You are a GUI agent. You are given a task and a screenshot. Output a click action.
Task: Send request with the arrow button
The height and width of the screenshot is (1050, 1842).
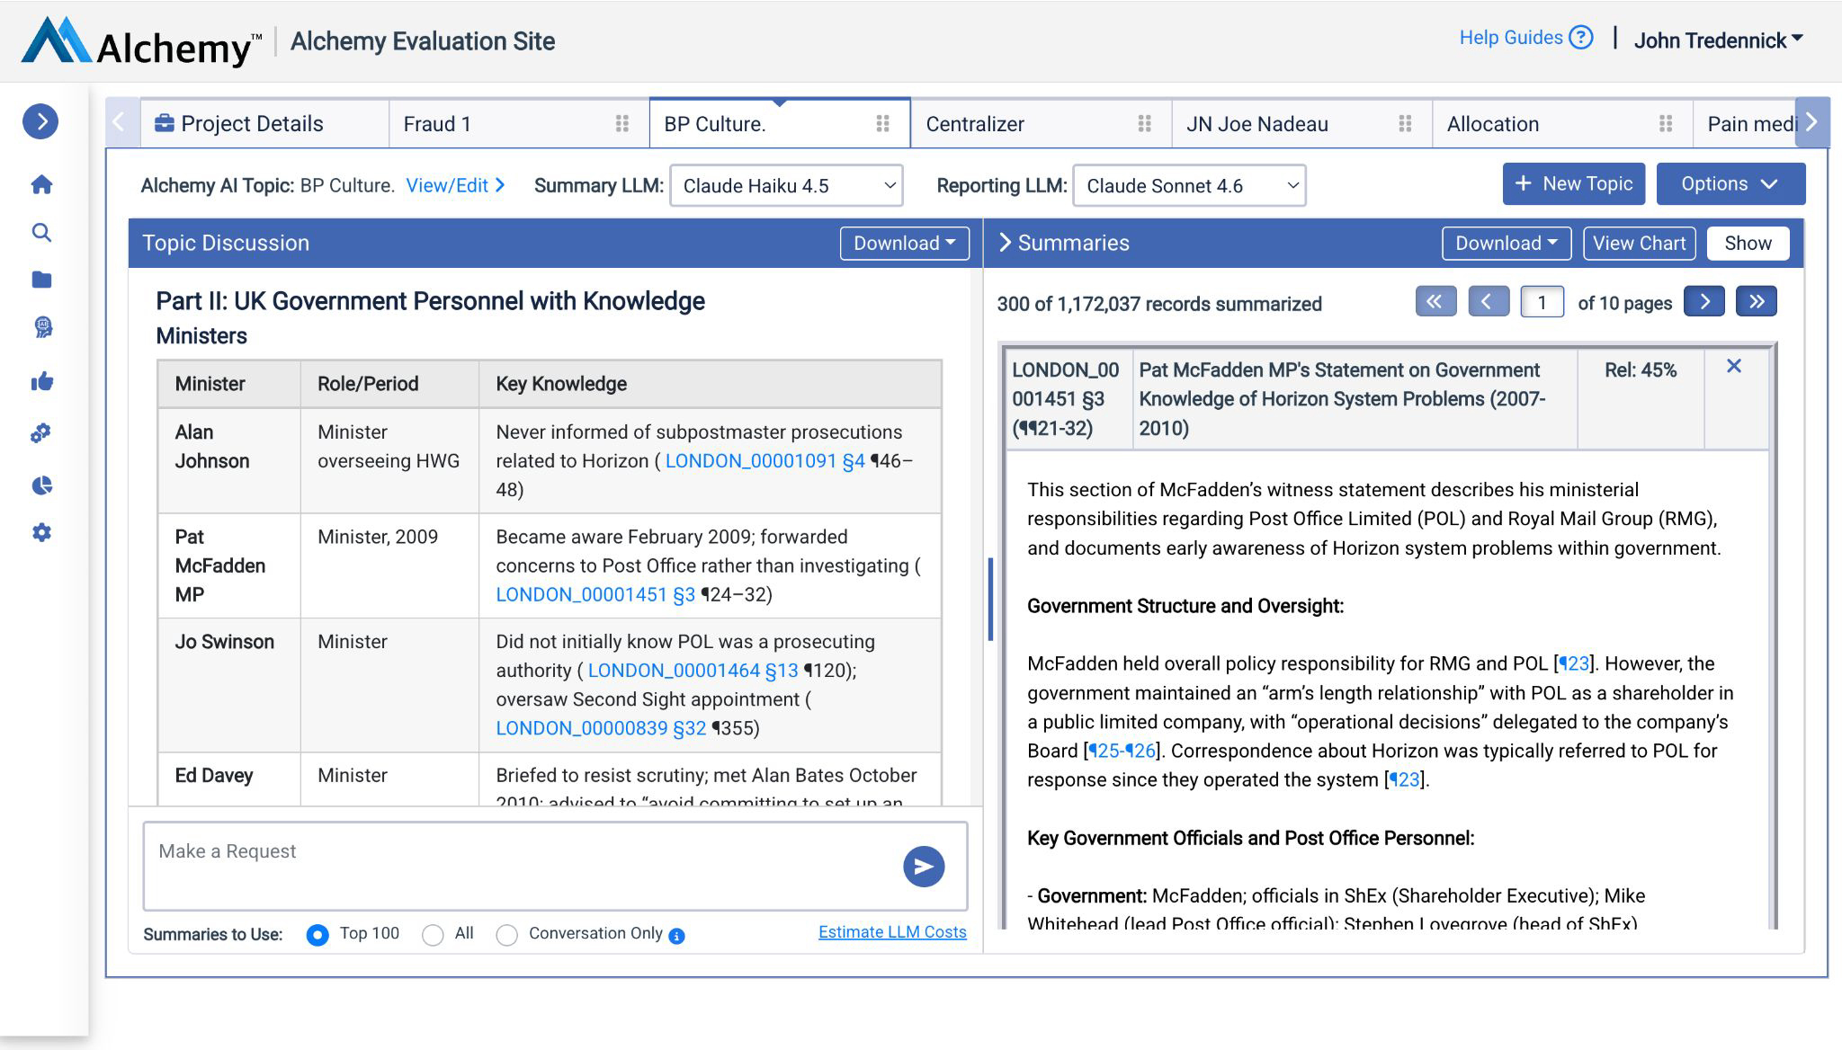tap(923, 867)
